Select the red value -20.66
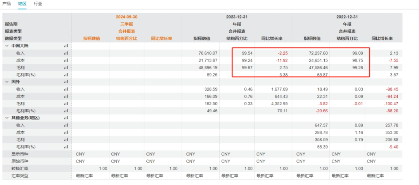Image resolution: width=419 pixels, height=185 pixels. tap(322, 111)
